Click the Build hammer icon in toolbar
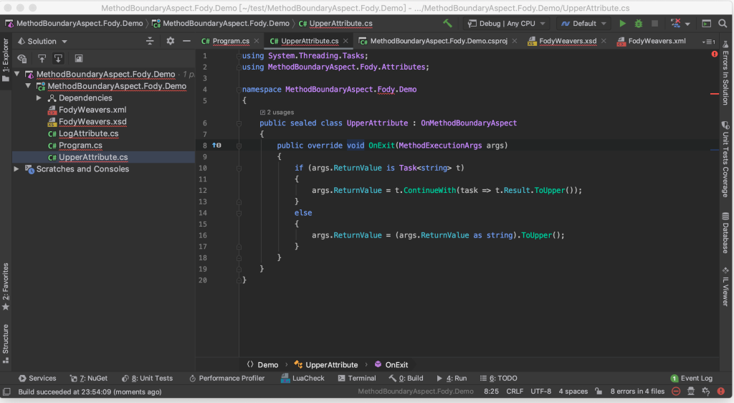The width and height of the screenshot is (734, 403). click(x=447, y=23)
